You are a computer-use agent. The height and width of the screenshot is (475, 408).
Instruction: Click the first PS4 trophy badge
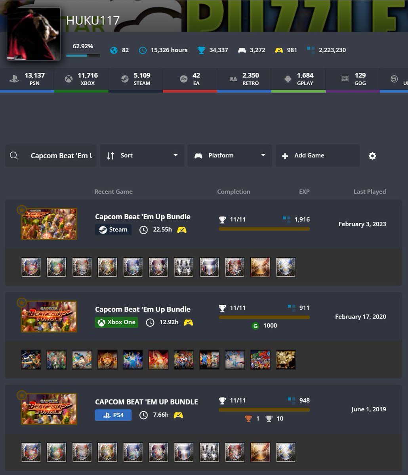31,452
